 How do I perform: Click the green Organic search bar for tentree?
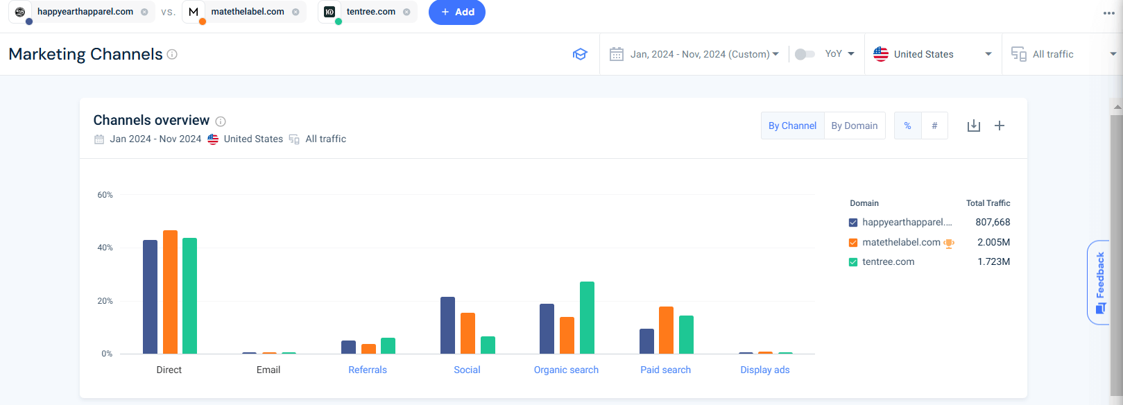pos(587,318)
